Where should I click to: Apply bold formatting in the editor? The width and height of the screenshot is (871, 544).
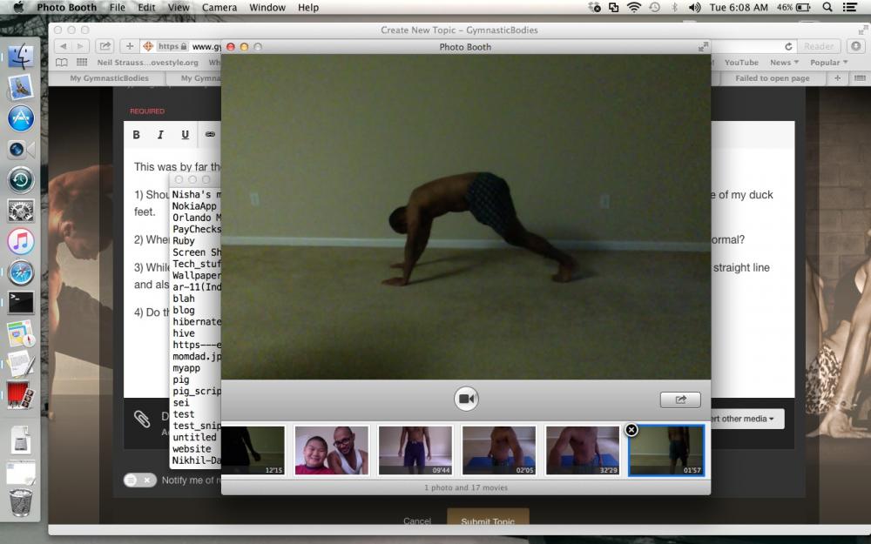point(136,134)
